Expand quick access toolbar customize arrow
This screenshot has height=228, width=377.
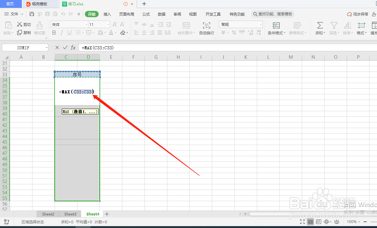coord(79,14)
